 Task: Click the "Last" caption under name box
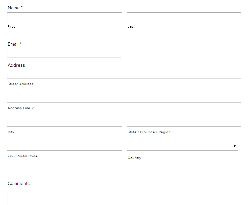click(x=131, y=27)
